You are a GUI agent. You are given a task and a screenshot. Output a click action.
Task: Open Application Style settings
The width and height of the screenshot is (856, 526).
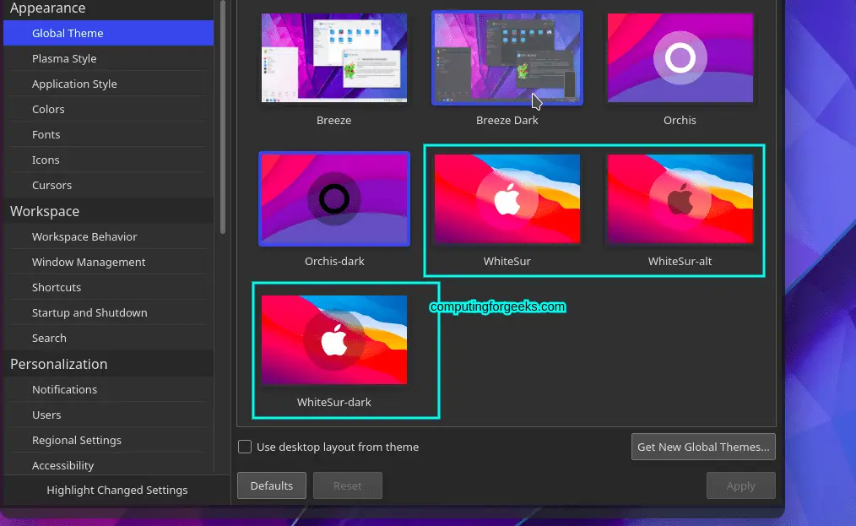108,84
